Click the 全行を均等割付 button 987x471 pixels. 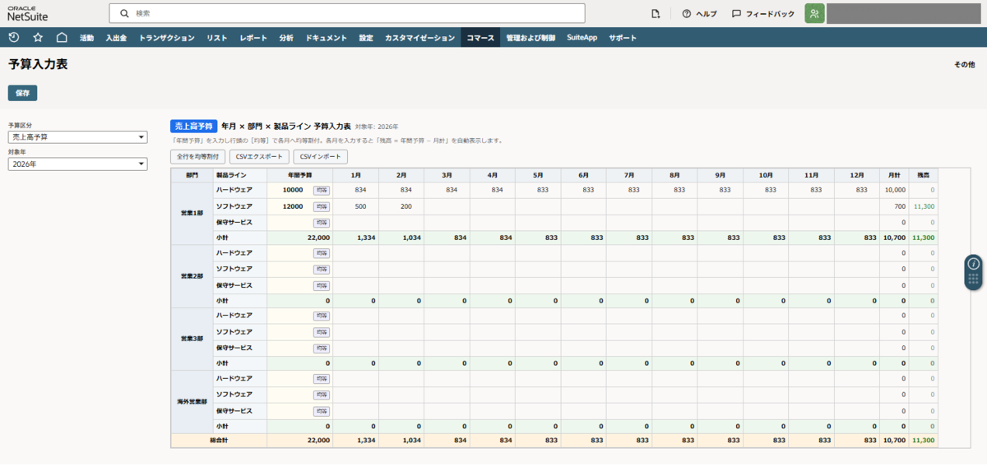(198, 156)
